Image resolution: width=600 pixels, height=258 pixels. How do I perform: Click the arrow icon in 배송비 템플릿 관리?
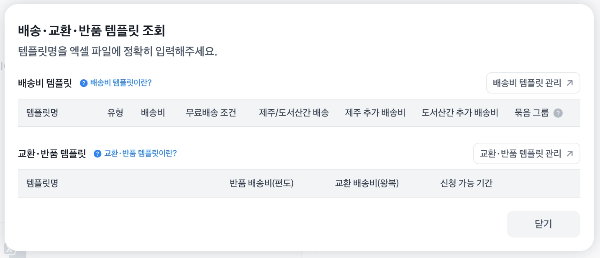(569, 83)
